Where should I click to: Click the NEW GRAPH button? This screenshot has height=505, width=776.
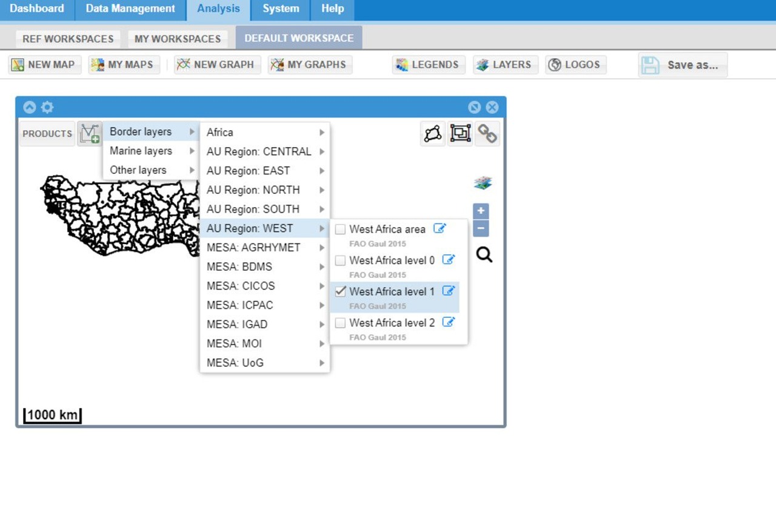pyautogui.click(x=217, y=65)
